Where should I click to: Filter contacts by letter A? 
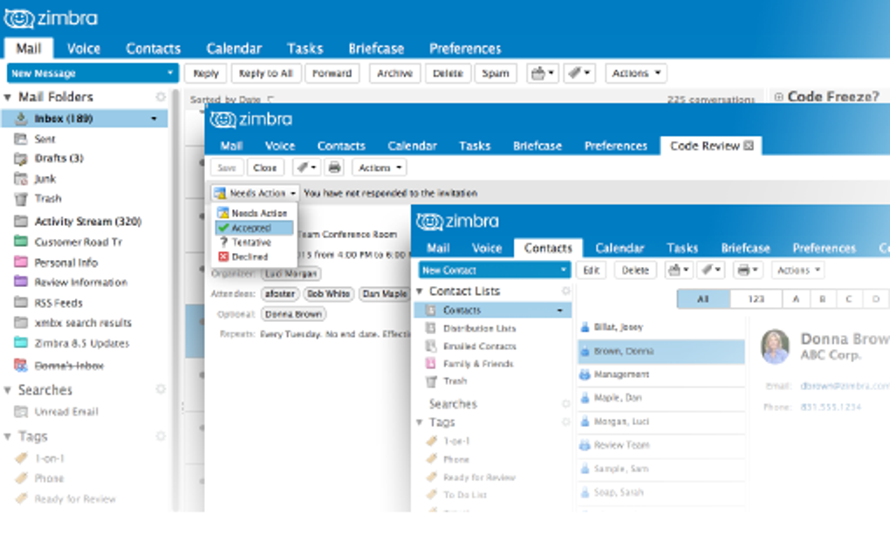pyautogui.click(x=796, y=299)
